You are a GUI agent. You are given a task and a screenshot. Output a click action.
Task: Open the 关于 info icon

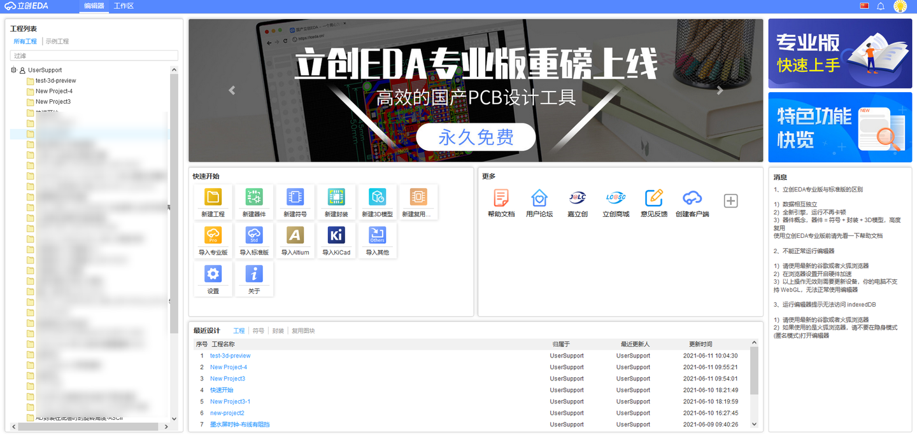click(x=254, y=274)
